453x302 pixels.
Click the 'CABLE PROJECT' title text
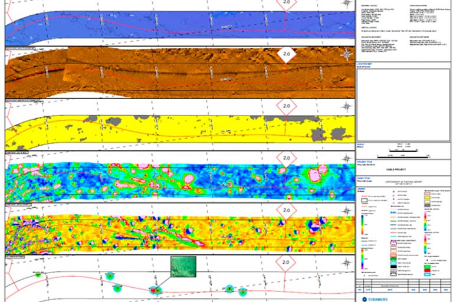(x=396, y=169)
